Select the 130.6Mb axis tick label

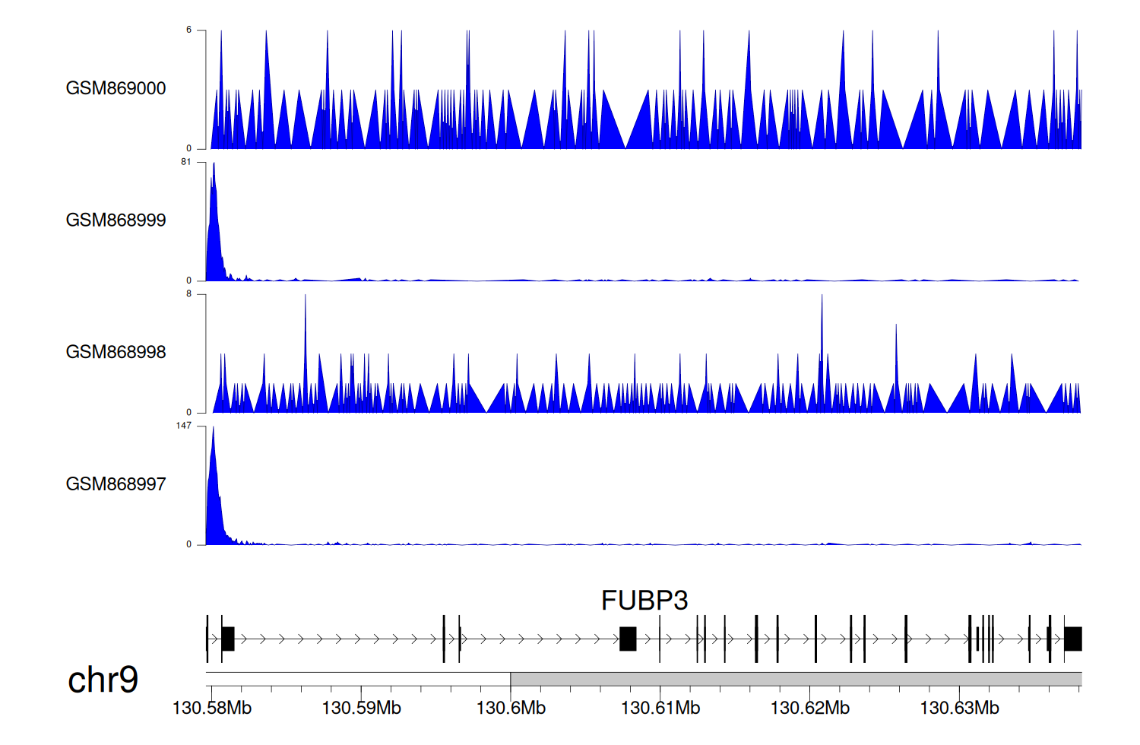point(511,709)
